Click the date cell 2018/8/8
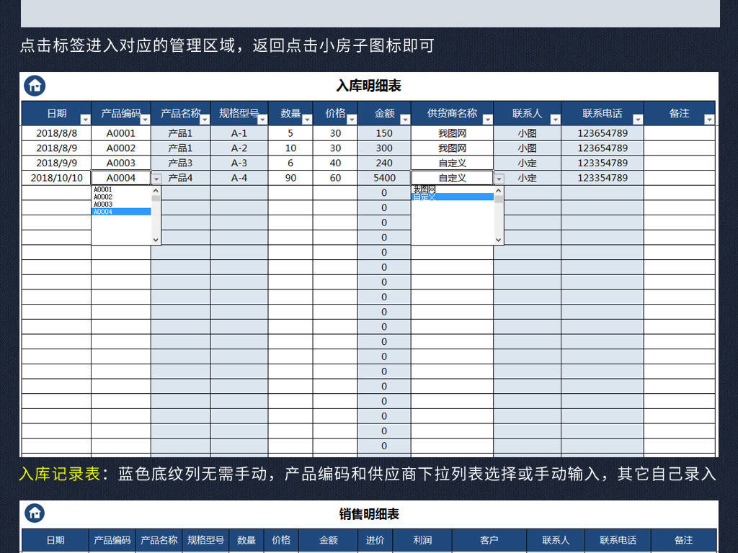Image resolution: width=738 pixels, height=553 pixels. click(56, 133)
